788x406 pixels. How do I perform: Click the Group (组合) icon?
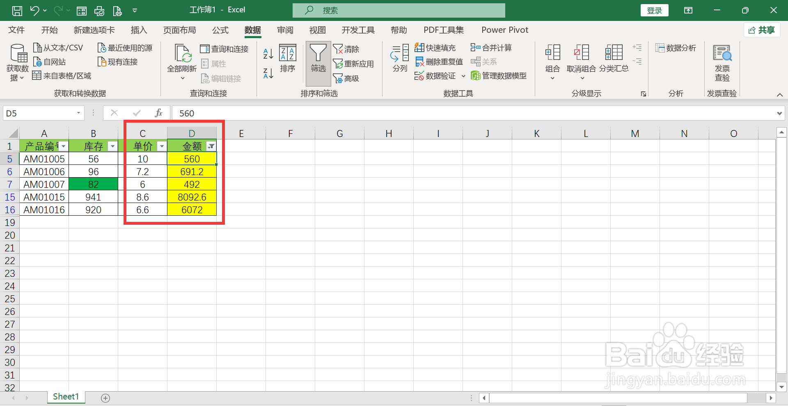[552, 52]
